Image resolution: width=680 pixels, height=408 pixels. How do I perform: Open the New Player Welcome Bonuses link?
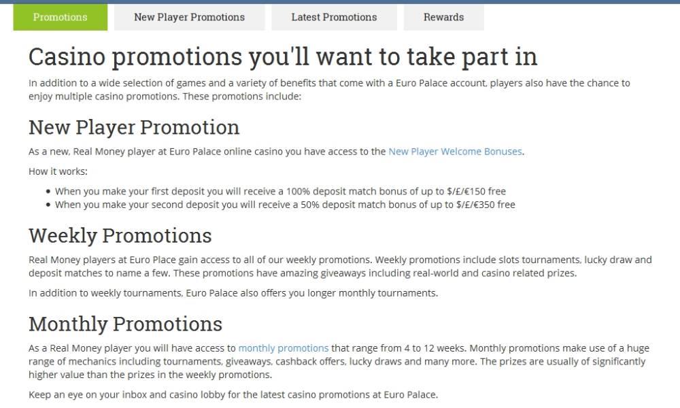tap(455, 152)
